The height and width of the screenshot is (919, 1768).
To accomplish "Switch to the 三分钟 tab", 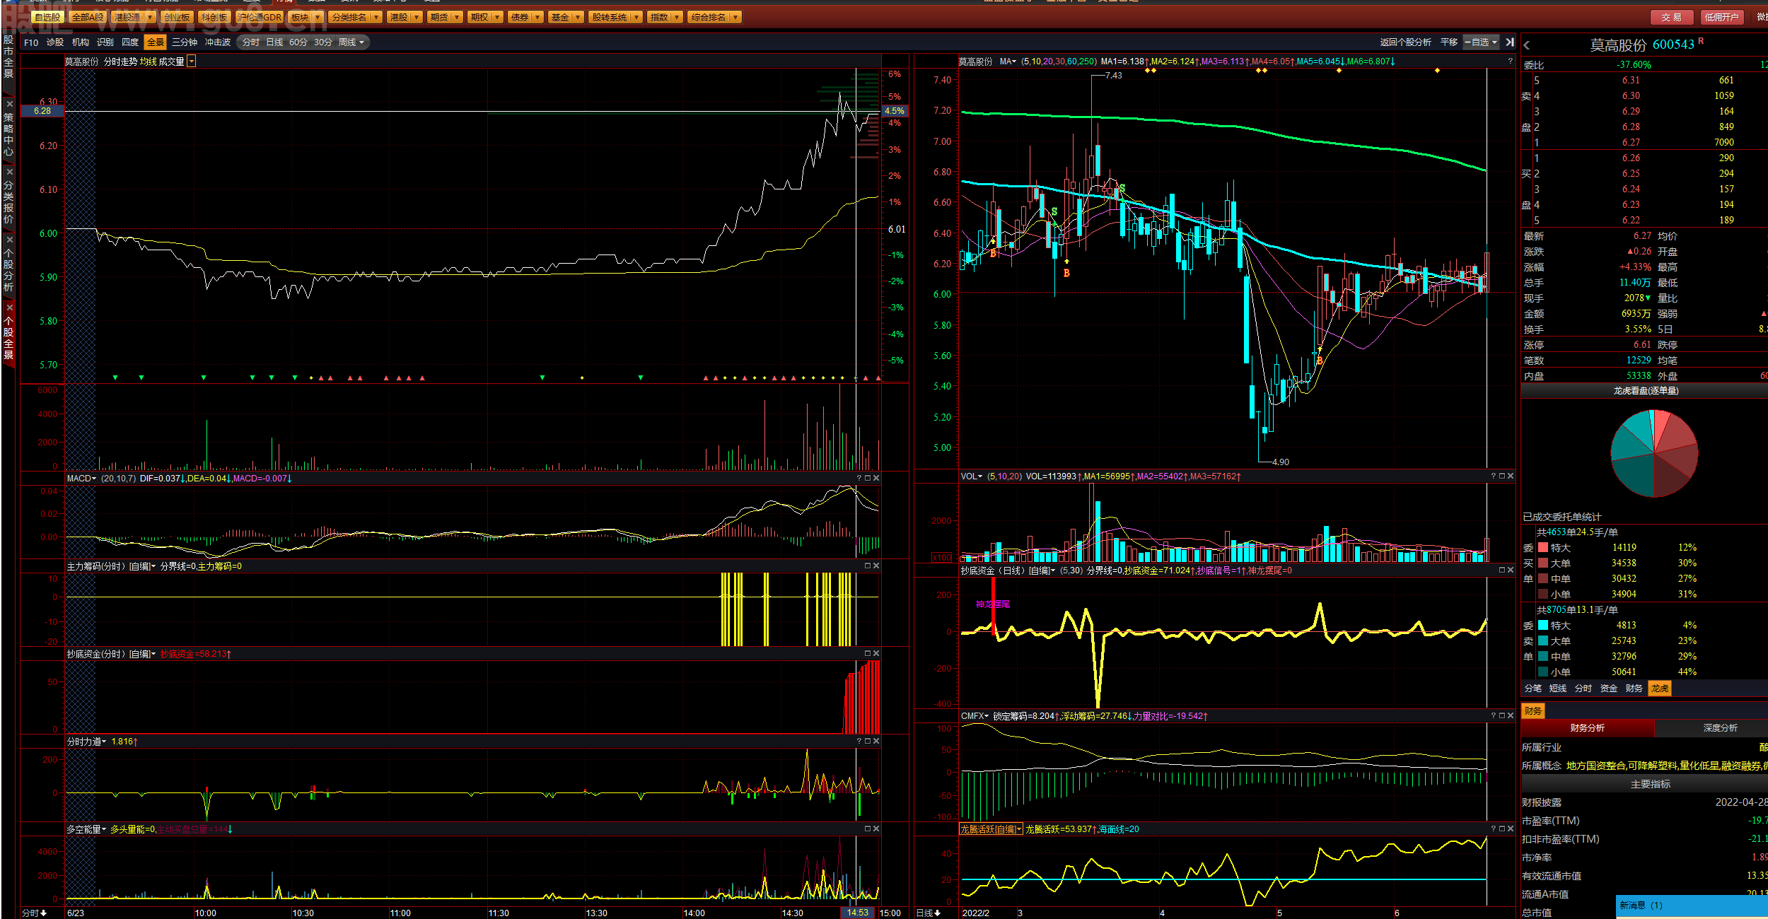I will 185,42.
